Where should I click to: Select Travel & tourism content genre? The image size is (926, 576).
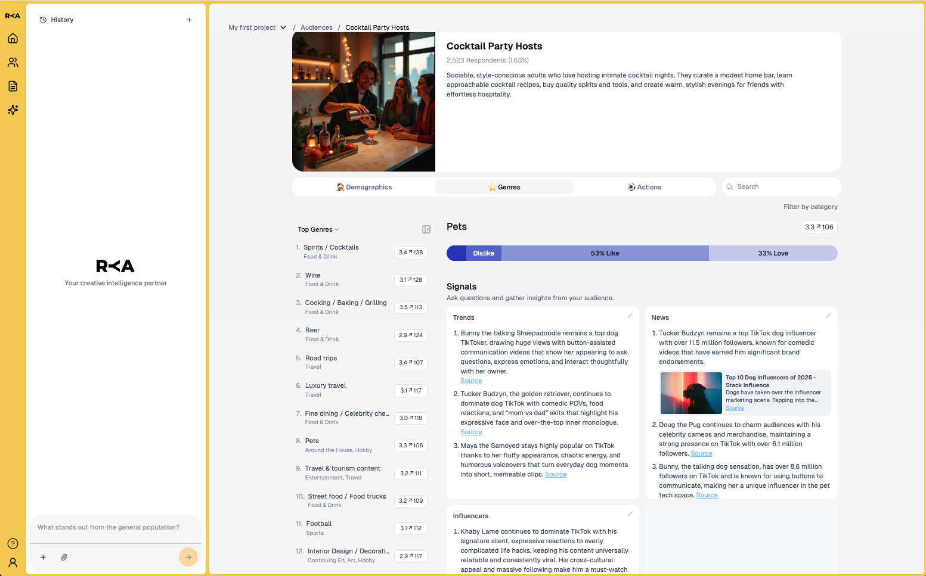[361, 473]
